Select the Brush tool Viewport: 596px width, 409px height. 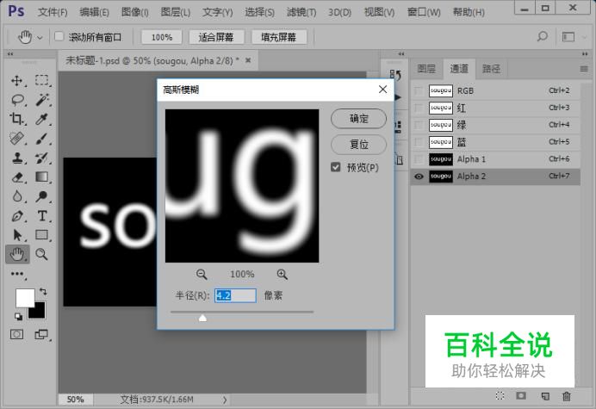(42, 139)
